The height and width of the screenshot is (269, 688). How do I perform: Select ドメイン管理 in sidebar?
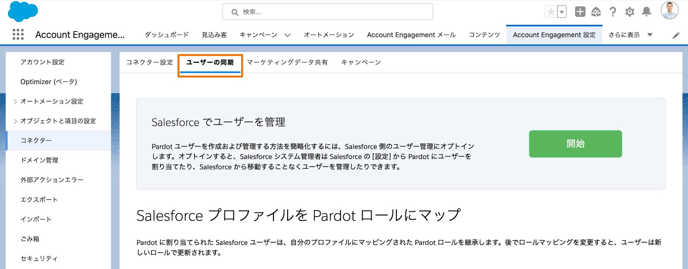(39, 160)
